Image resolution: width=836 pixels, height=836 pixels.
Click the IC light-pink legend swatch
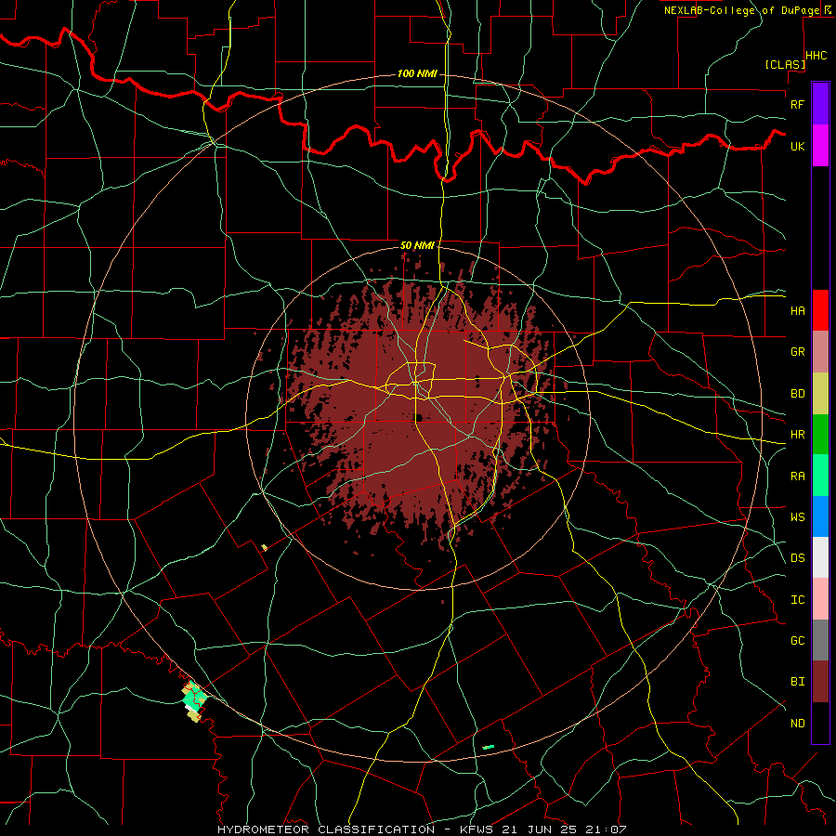[820, 599]
